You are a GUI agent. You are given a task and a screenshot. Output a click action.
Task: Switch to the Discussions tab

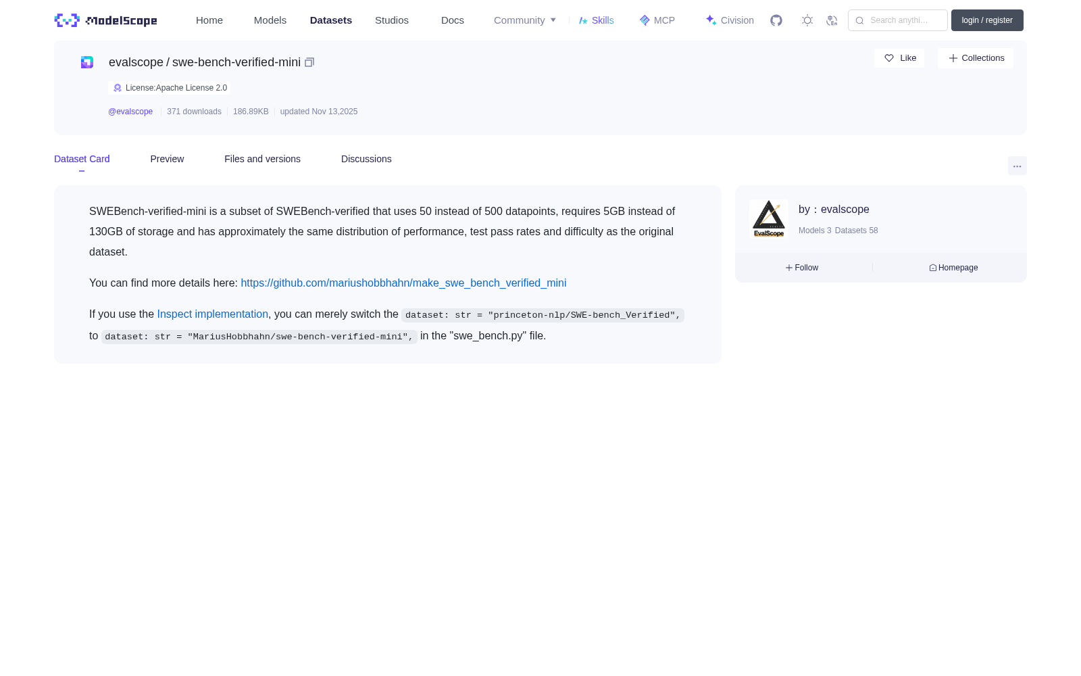point(366,159)
